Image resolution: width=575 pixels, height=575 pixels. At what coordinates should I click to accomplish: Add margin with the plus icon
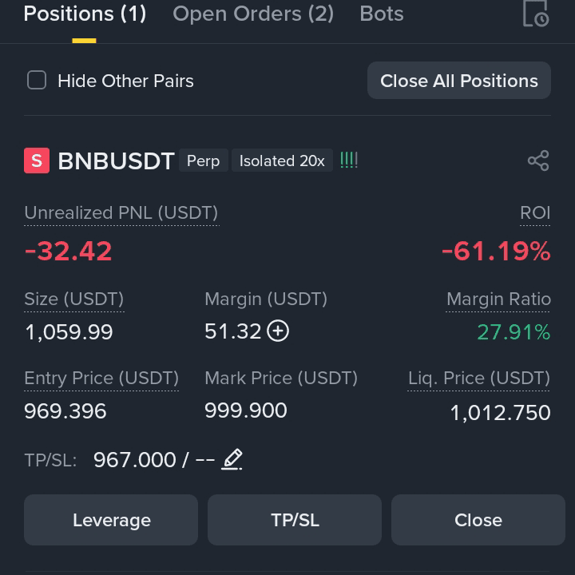tap(278, 331)
